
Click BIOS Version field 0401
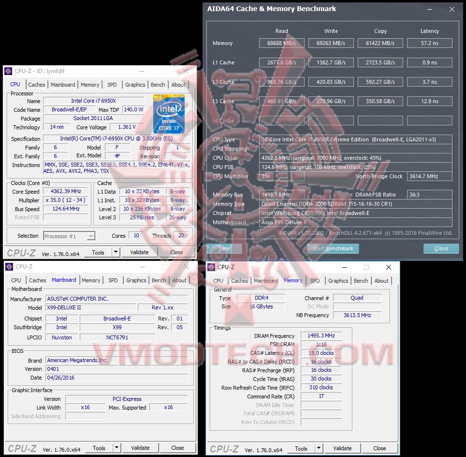click(117, 369)
